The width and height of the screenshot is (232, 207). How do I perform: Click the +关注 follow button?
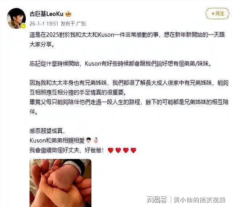(217, 14)
